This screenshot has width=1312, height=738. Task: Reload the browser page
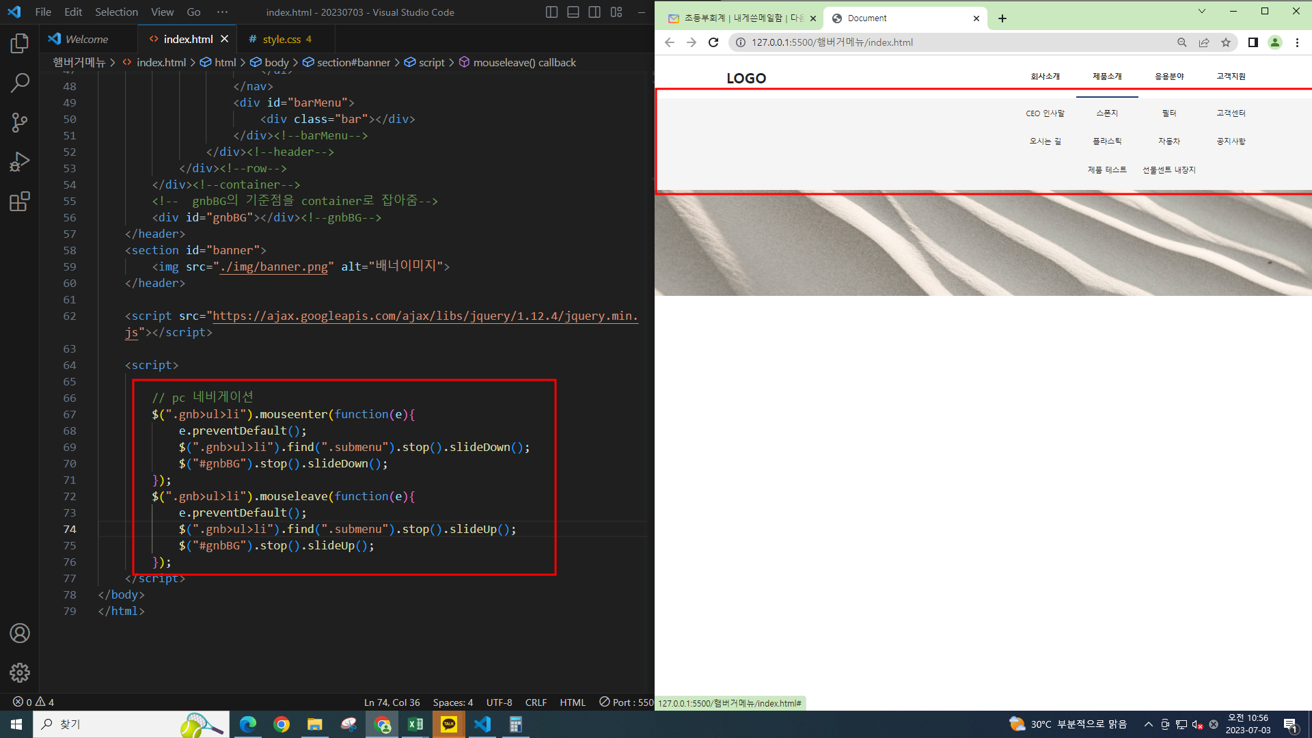click(713, 42)
